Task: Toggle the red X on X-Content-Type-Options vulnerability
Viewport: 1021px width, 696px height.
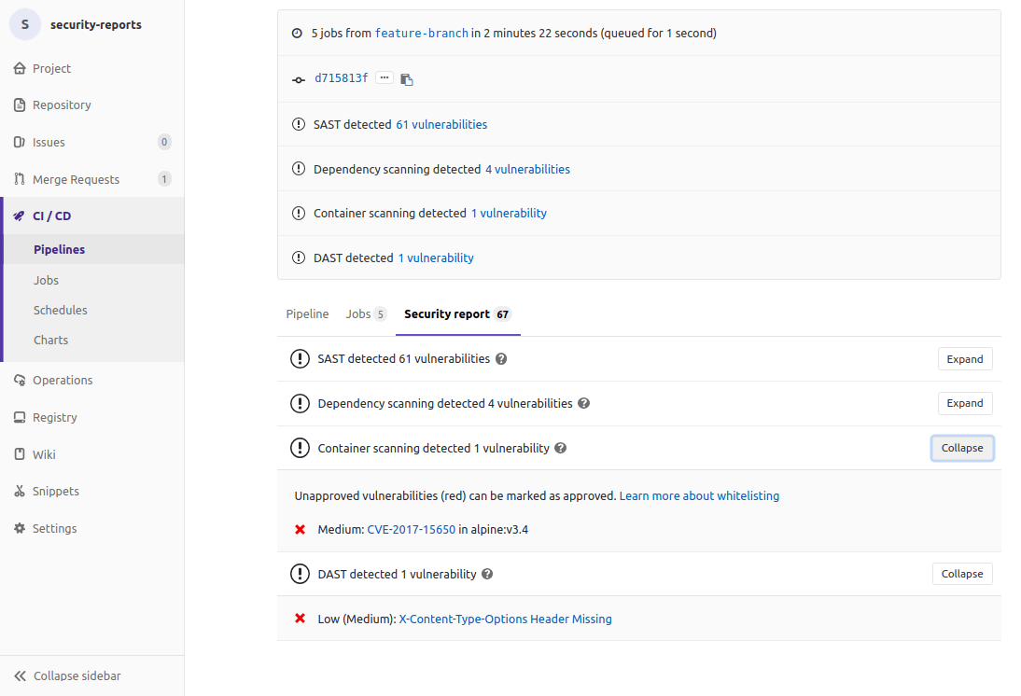Action: click(299, 619)
